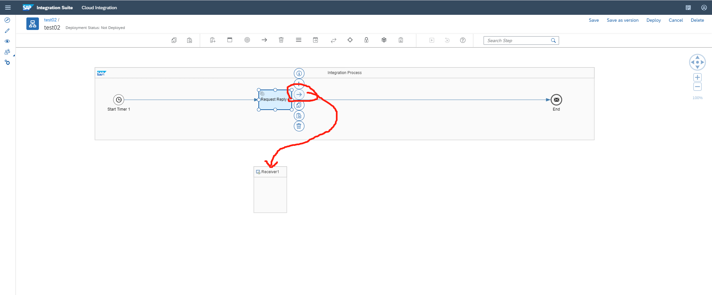Viewport: 712px width, 295px height.
Task: Open the padlock Security palette icon
Action: tap(366, 40)
